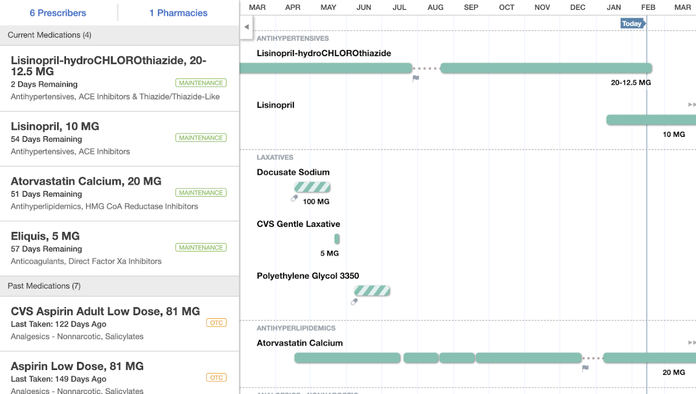Image resolution: width=696 pixels, height=394 pixels.
Task: Click the striped Polyethylene Glycol 3350 bar
Action: (x=372, y=291)
